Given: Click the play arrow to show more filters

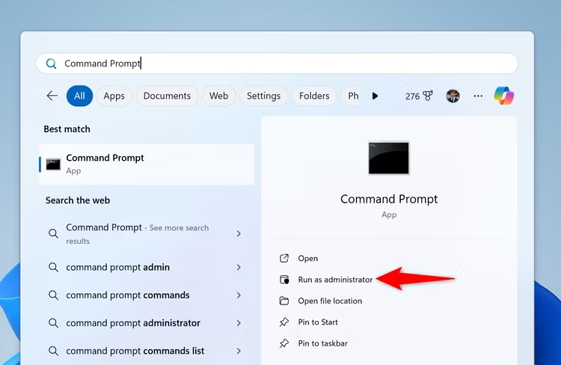Looking at the screenshot, I should tap(375, 96).
